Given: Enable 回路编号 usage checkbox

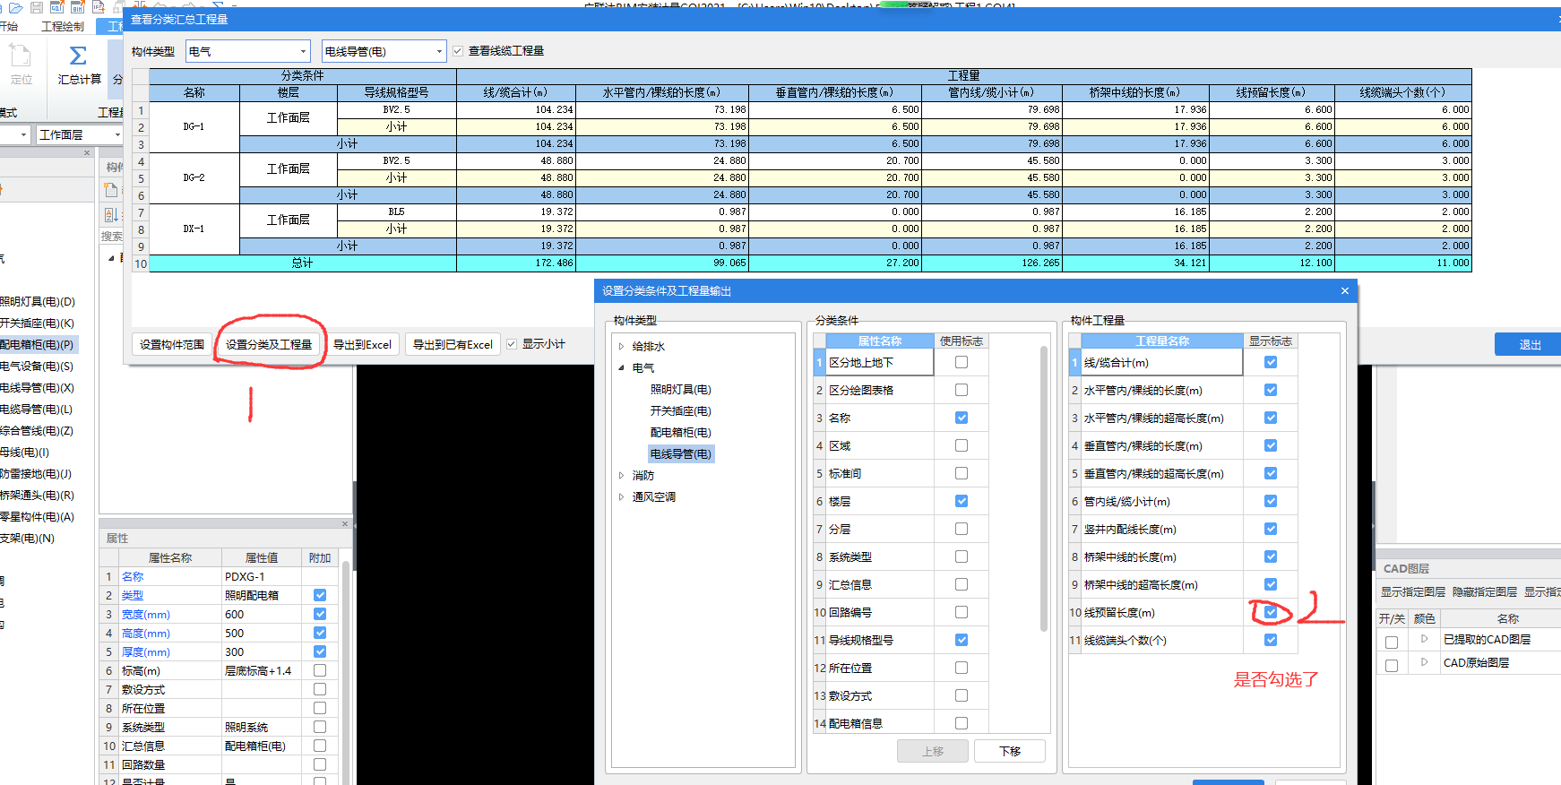Looking at the screenshot, I should click(962, 612).
